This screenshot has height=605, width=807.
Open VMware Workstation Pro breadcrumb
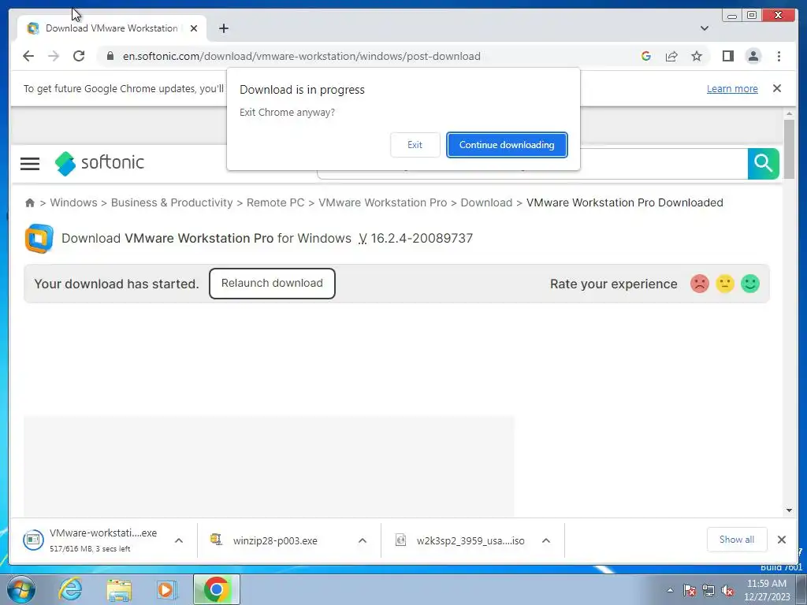pos(382,202)
